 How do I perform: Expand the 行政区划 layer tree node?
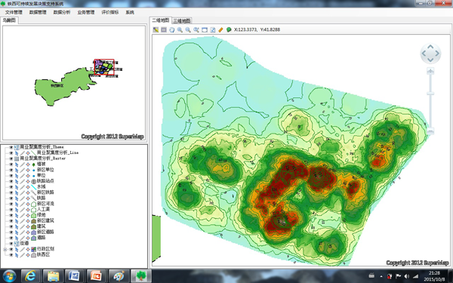tap(5, 249)
